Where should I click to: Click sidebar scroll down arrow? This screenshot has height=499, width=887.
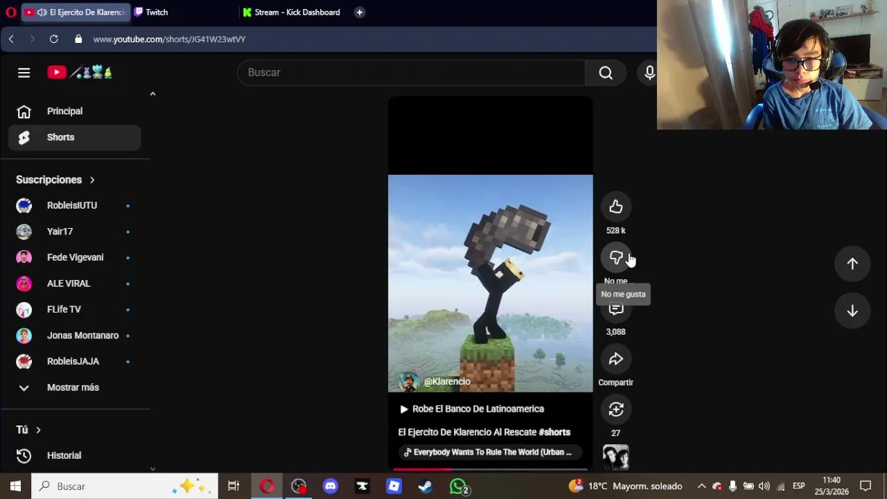click(152, 469)
